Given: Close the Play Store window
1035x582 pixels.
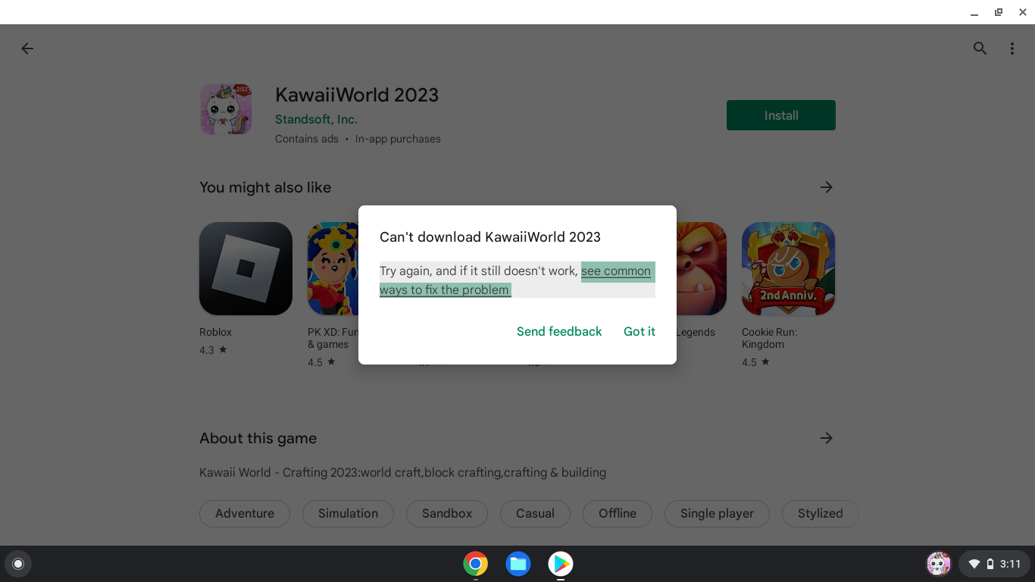Looking at the screenshot, I should (1023, 12).
